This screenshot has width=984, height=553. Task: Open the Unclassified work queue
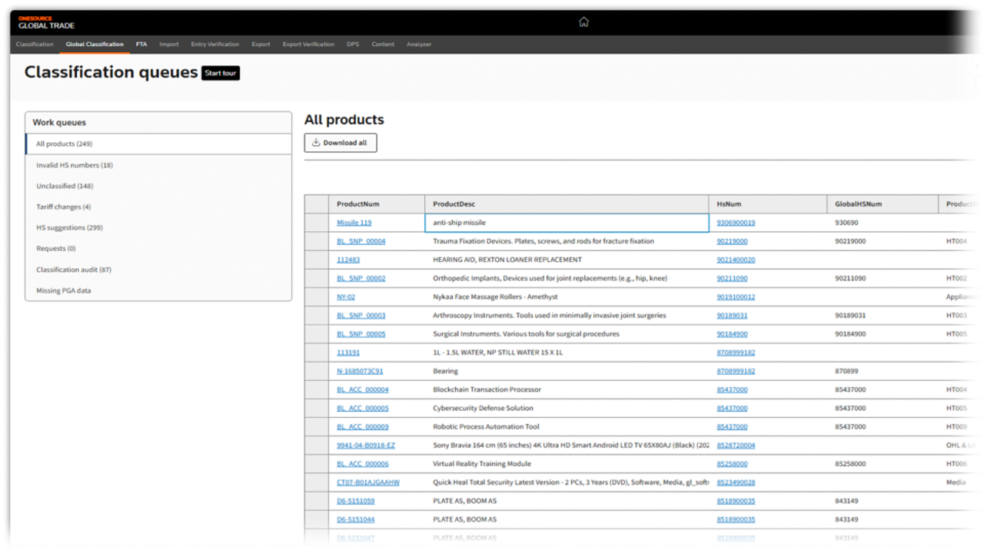tap(65, 186)
